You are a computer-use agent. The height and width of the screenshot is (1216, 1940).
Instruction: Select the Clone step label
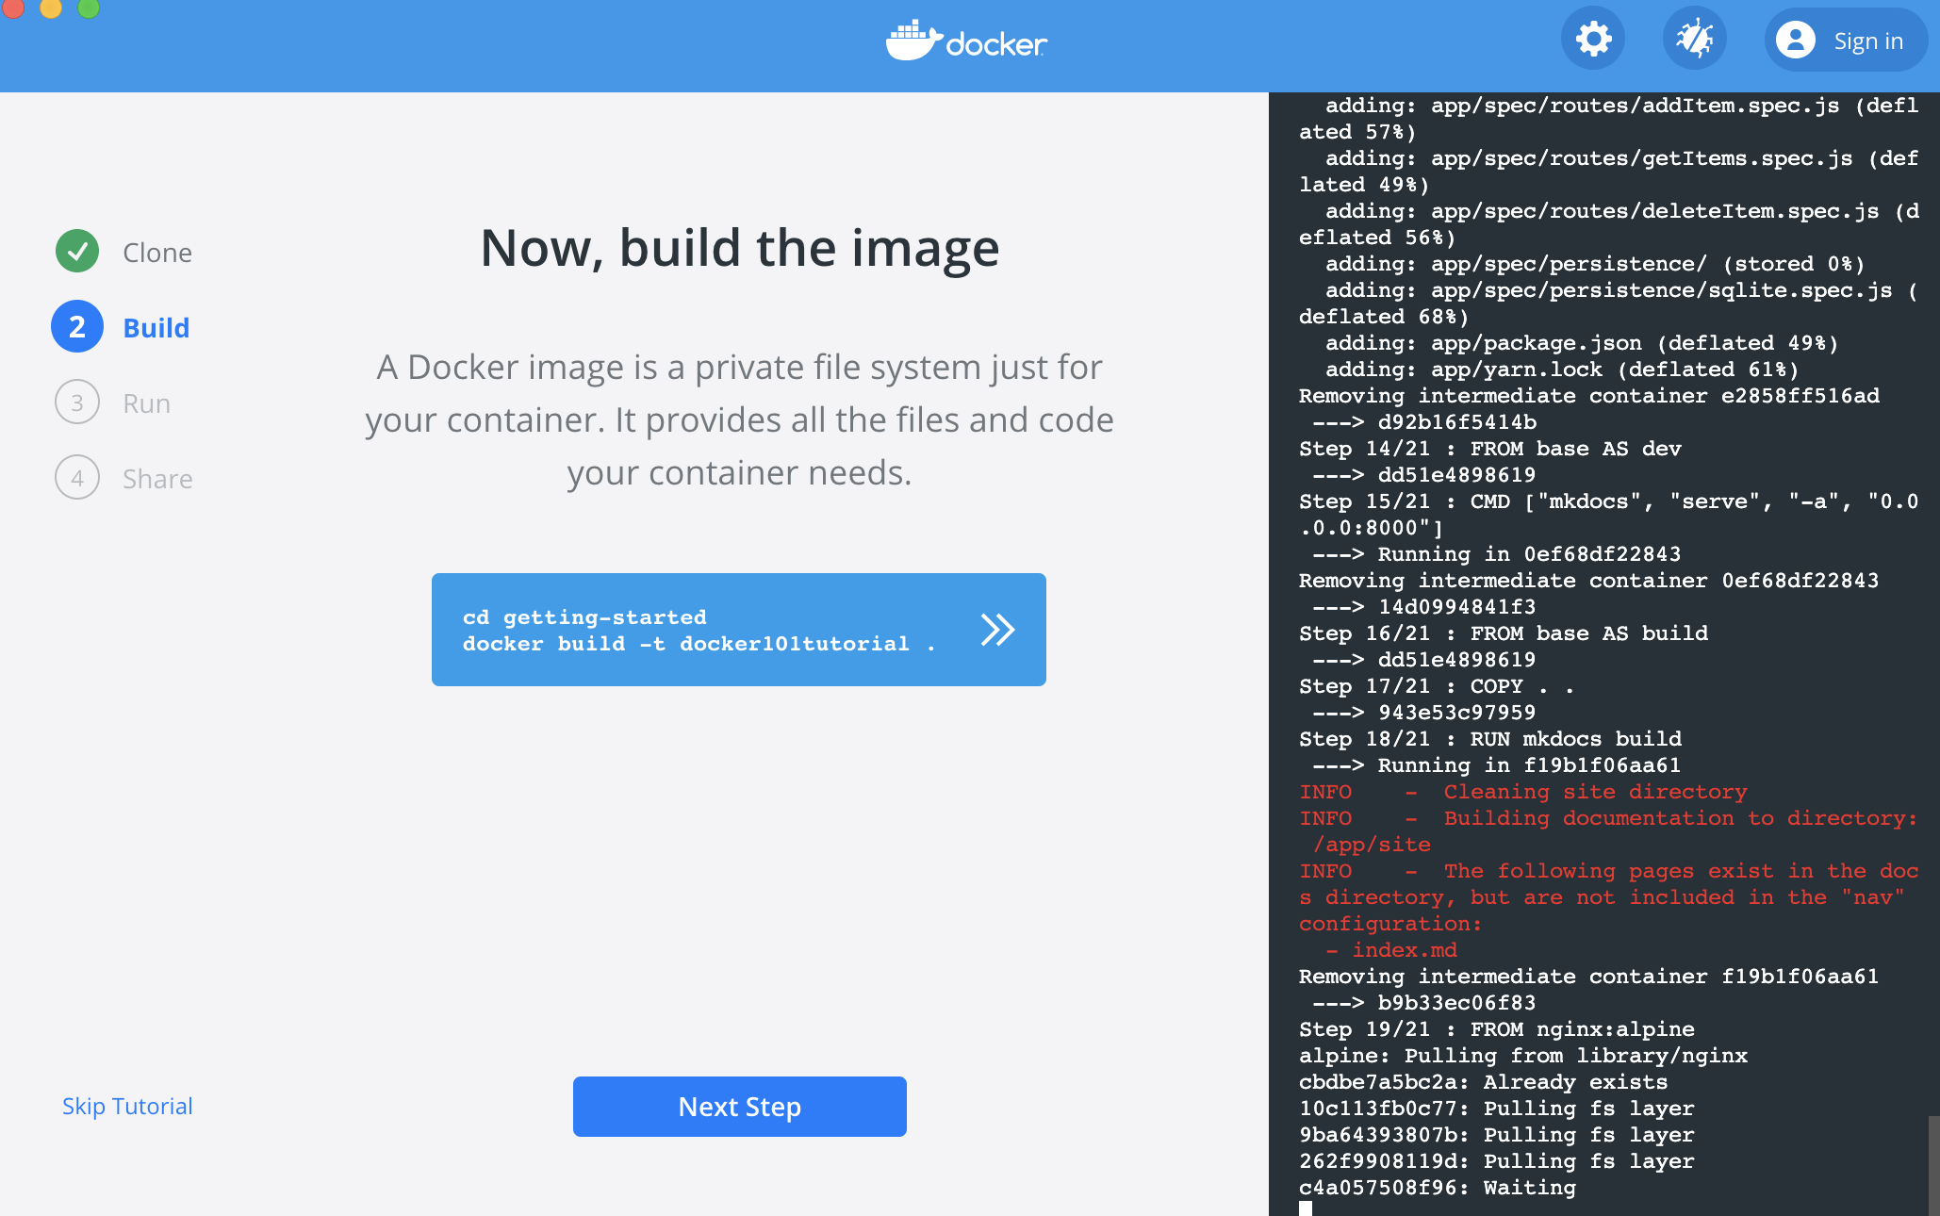coord(157,253)
